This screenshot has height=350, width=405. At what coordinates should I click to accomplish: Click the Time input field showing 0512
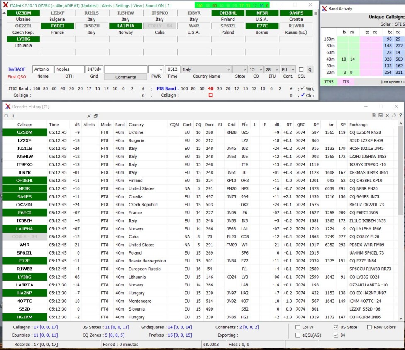[x=172, y=69]
